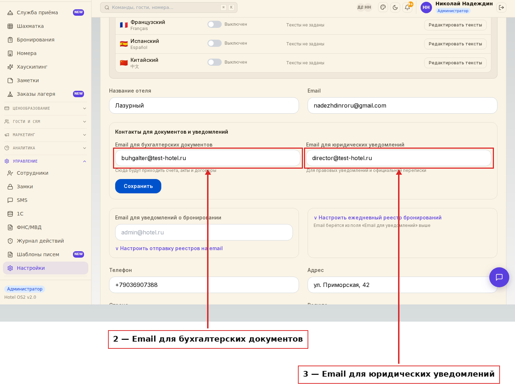Viewport: 515px width, 392px height.
Task: Expand Настроить отправку реестров на email
Action: (169, 248)
